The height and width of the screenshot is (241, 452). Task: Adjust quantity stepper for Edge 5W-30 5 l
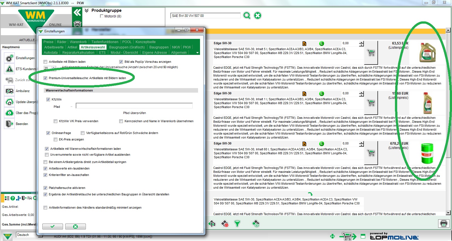click(361, 44)
